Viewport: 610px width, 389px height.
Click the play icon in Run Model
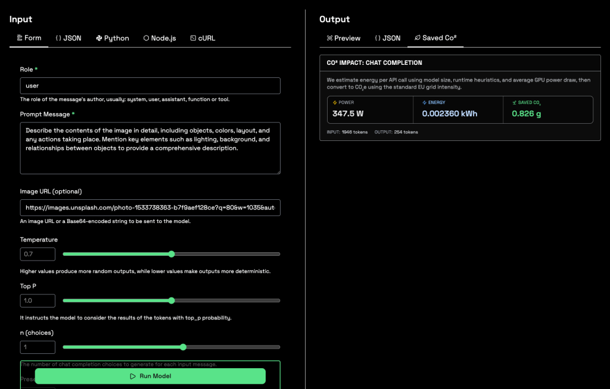[133, 376]
